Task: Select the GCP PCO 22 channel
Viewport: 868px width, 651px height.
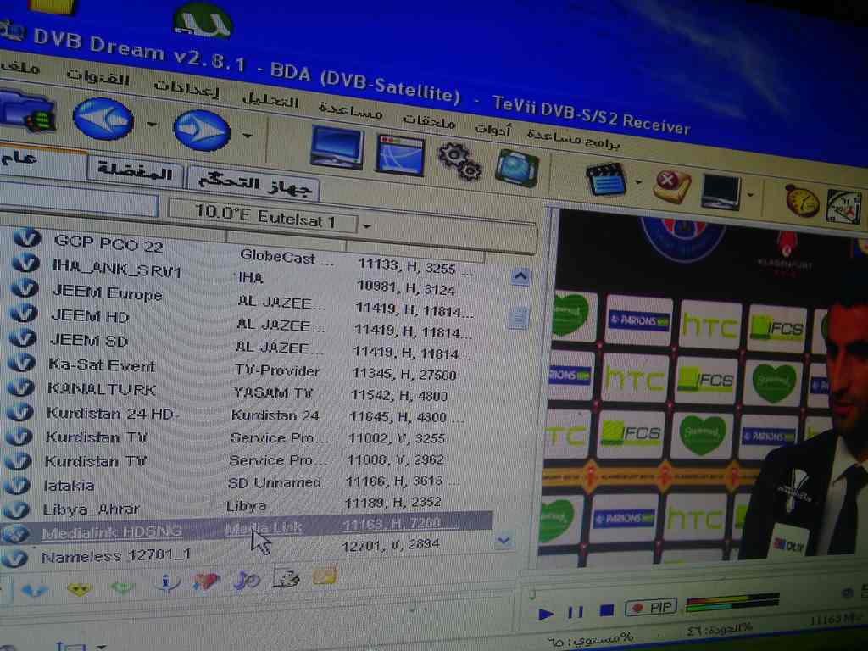Action: tap(108, 243)
